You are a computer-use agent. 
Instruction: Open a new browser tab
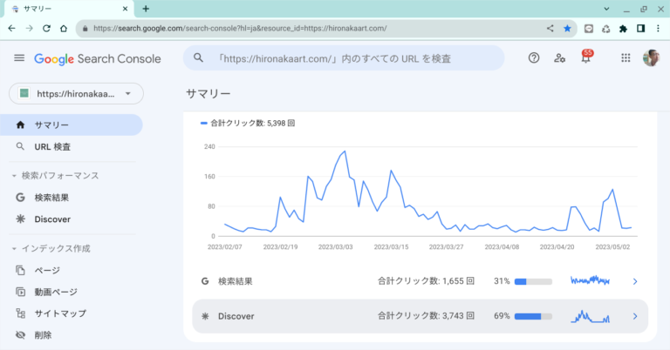point(146,9)
